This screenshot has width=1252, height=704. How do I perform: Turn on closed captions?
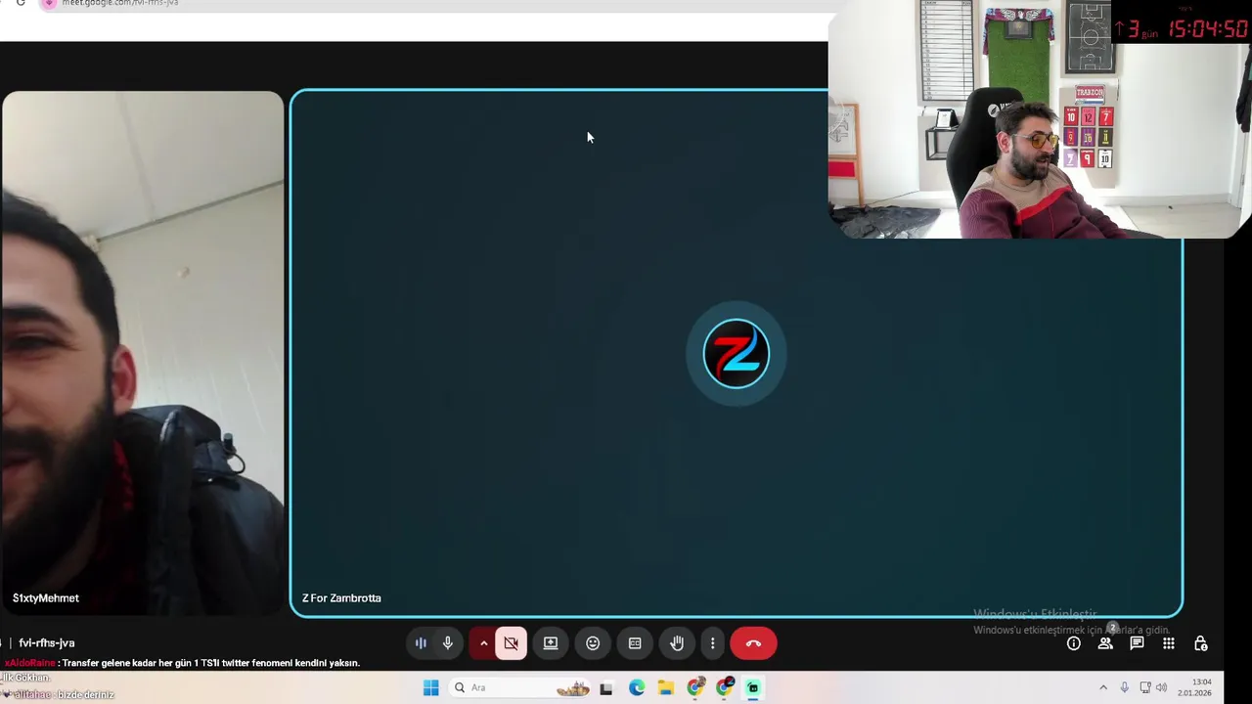pyautogui.click(x=635, y=643)
